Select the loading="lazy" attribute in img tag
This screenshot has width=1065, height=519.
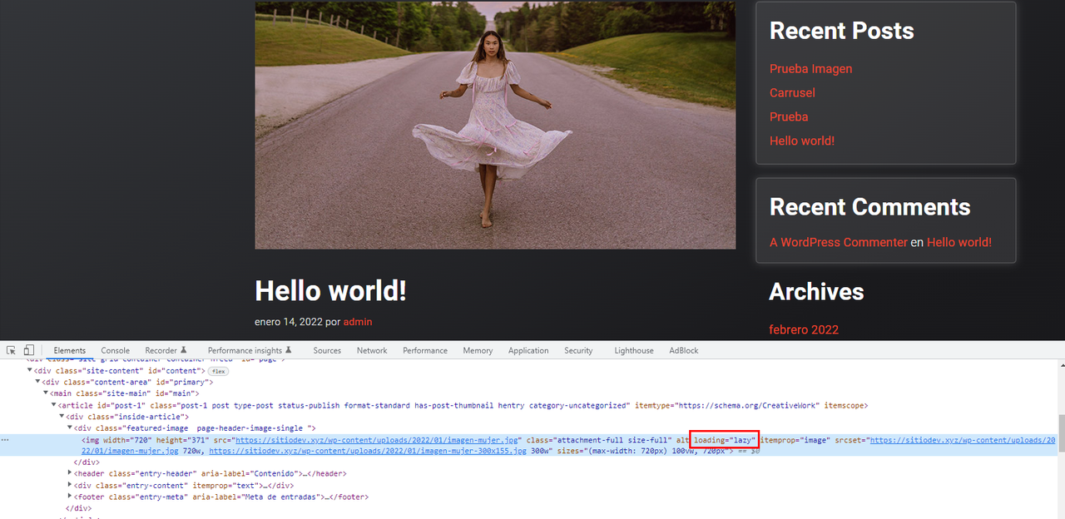725,439
